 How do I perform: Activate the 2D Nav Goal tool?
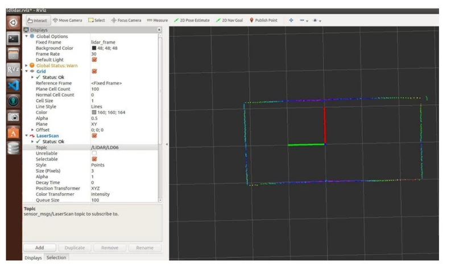(x=230, y=20)
